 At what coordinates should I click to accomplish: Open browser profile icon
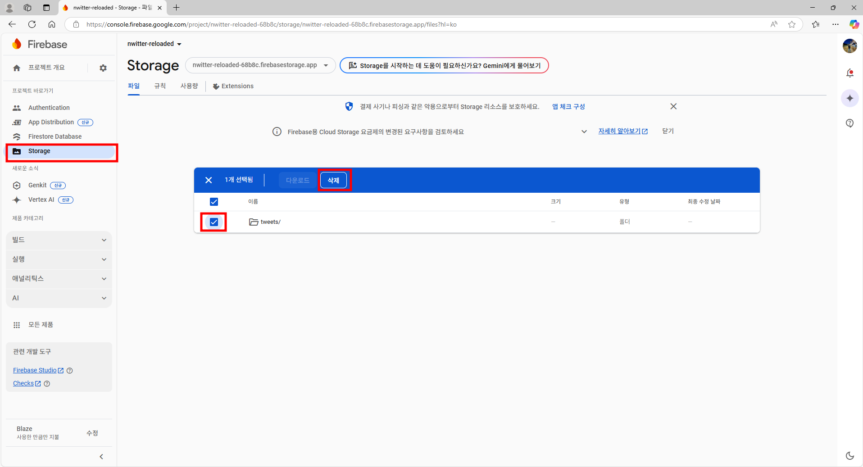point(9,8)
